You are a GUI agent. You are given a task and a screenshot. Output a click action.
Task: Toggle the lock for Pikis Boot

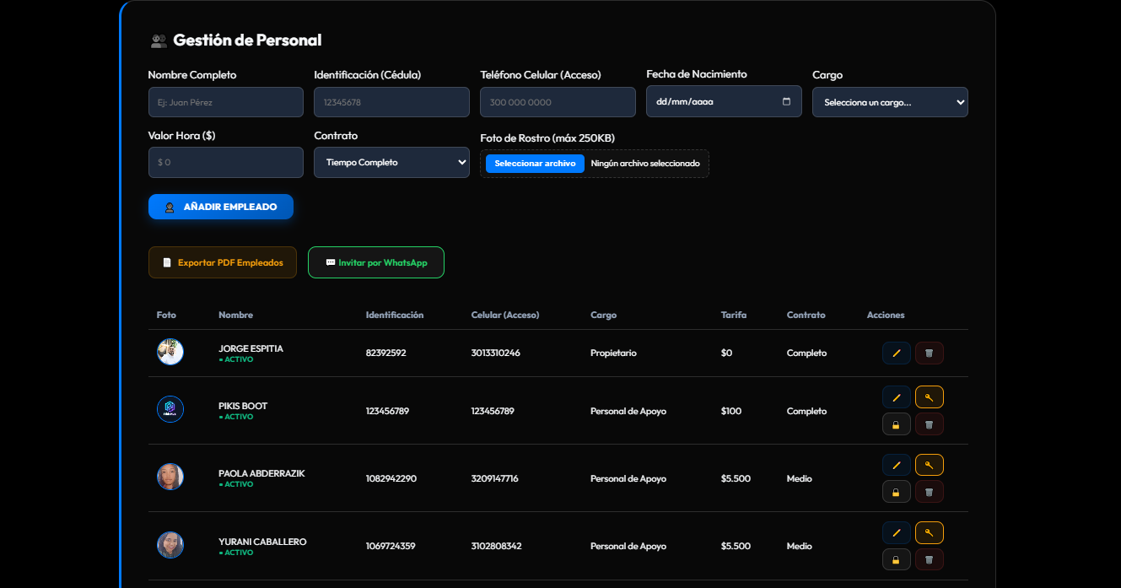[x=896, y=424]
